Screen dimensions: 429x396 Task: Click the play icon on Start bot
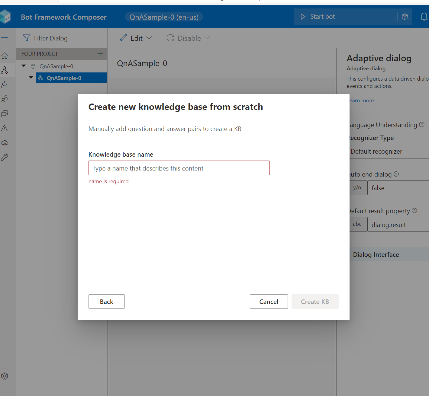click(303, 17)
